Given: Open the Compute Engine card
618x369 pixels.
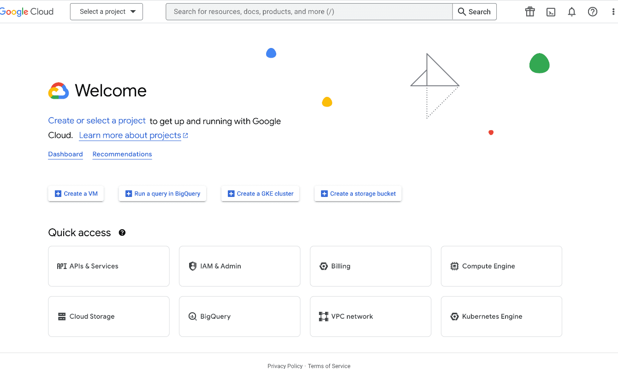Looking at the screenshot, I should tap(502, 266).
